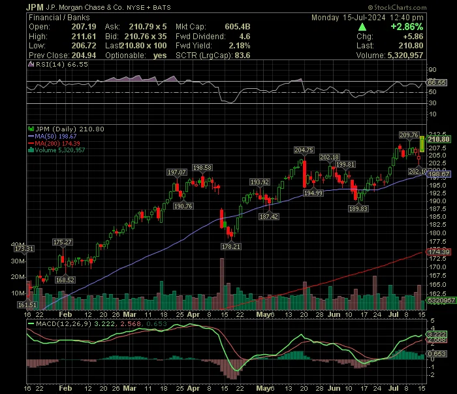Click the JPM (Daily) candlestick legend icon
Image resolution: width=457 pixels, height=394 pixels.
coord(31,129)
